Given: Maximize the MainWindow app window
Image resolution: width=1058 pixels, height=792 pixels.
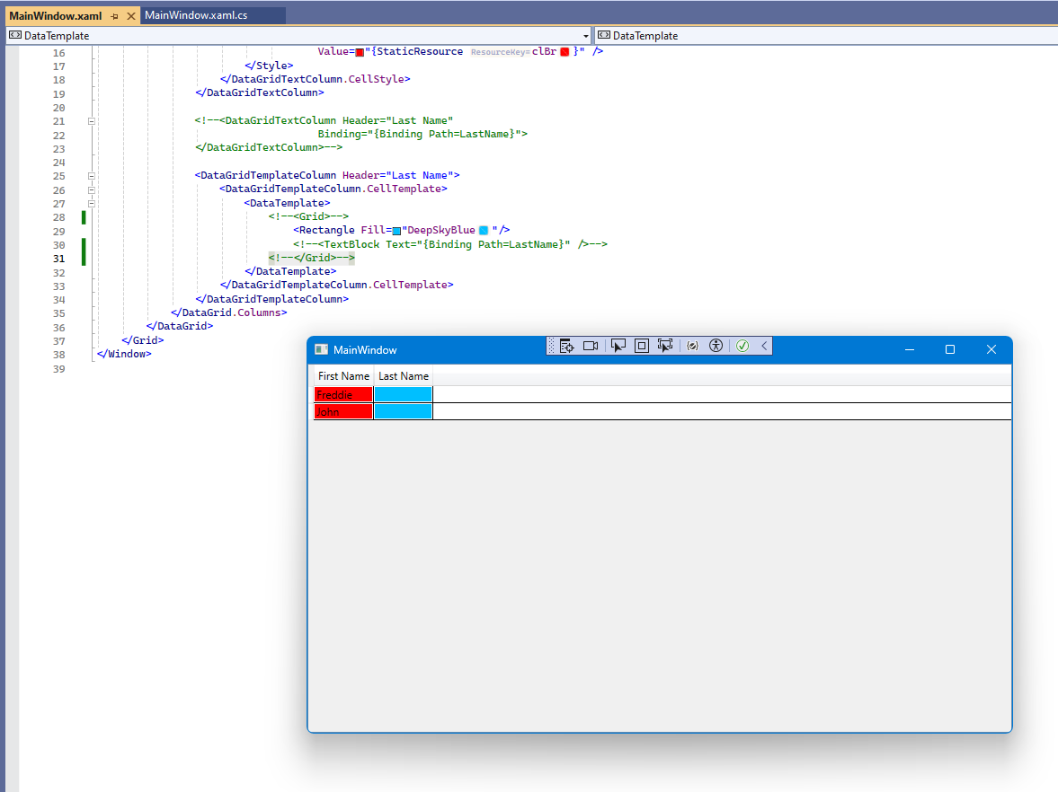Looking at the screenshot, I should (950, 349).
